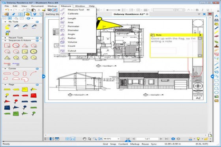The width and height of the screenshot is (221, 147).
Task: Click the Undo arrow icon
Action: click(x=7, y=10)
